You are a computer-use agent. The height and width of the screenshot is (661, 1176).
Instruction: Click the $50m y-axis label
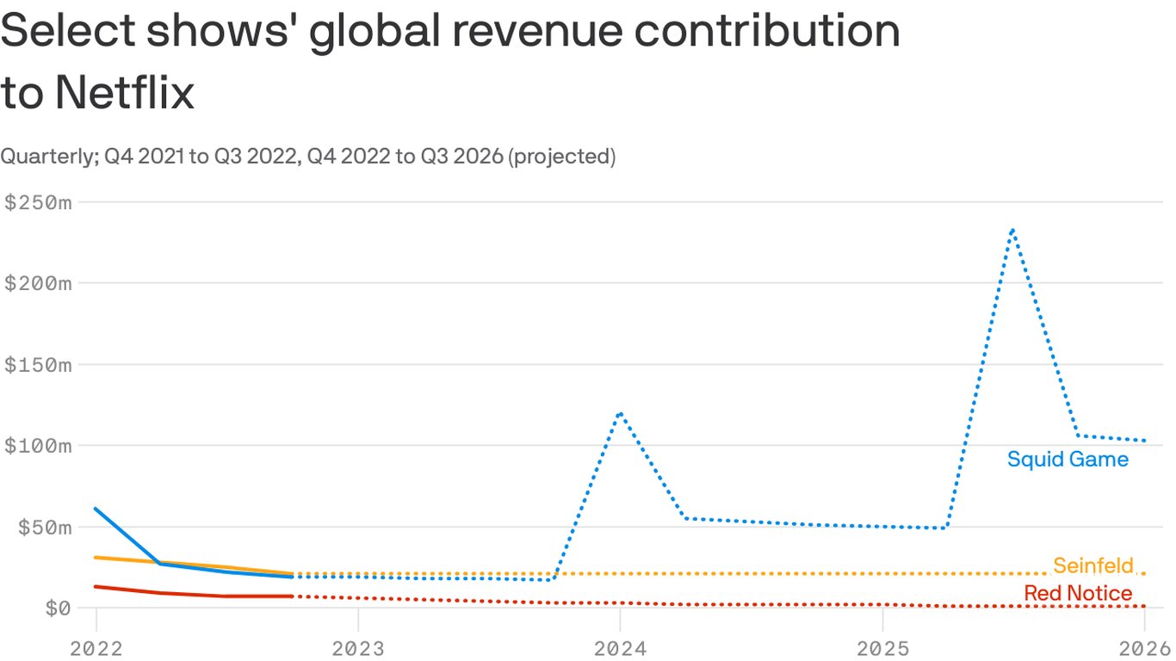[x=45, y=527]
